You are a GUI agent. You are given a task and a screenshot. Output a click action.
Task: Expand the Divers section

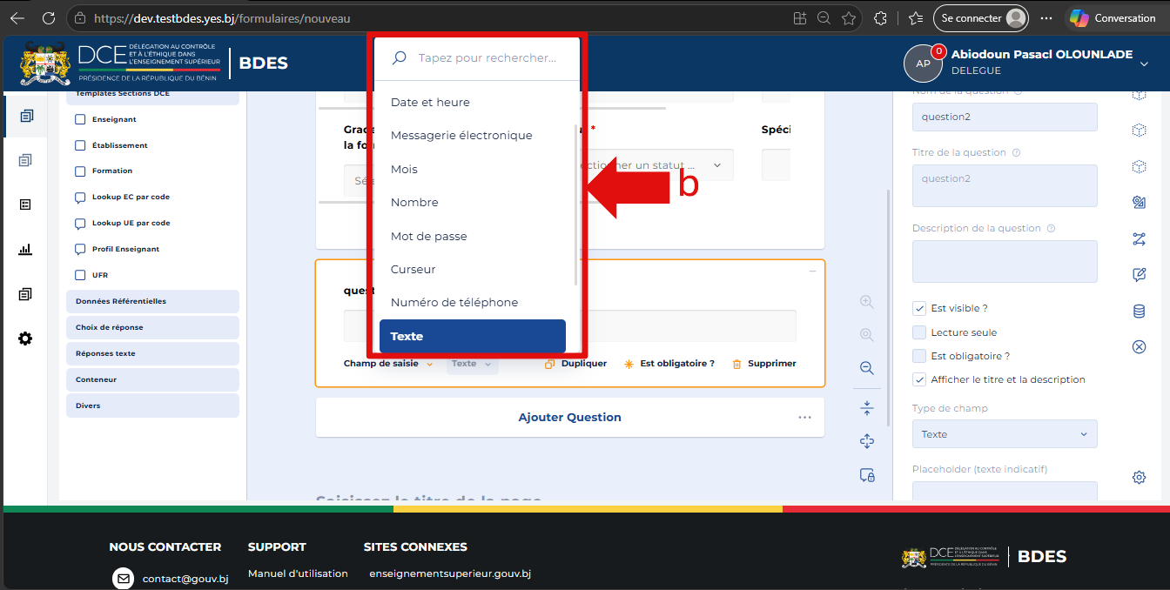152,406
